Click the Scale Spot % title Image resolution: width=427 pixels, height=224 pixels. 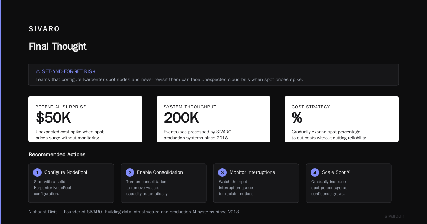(x=336, y=172)
